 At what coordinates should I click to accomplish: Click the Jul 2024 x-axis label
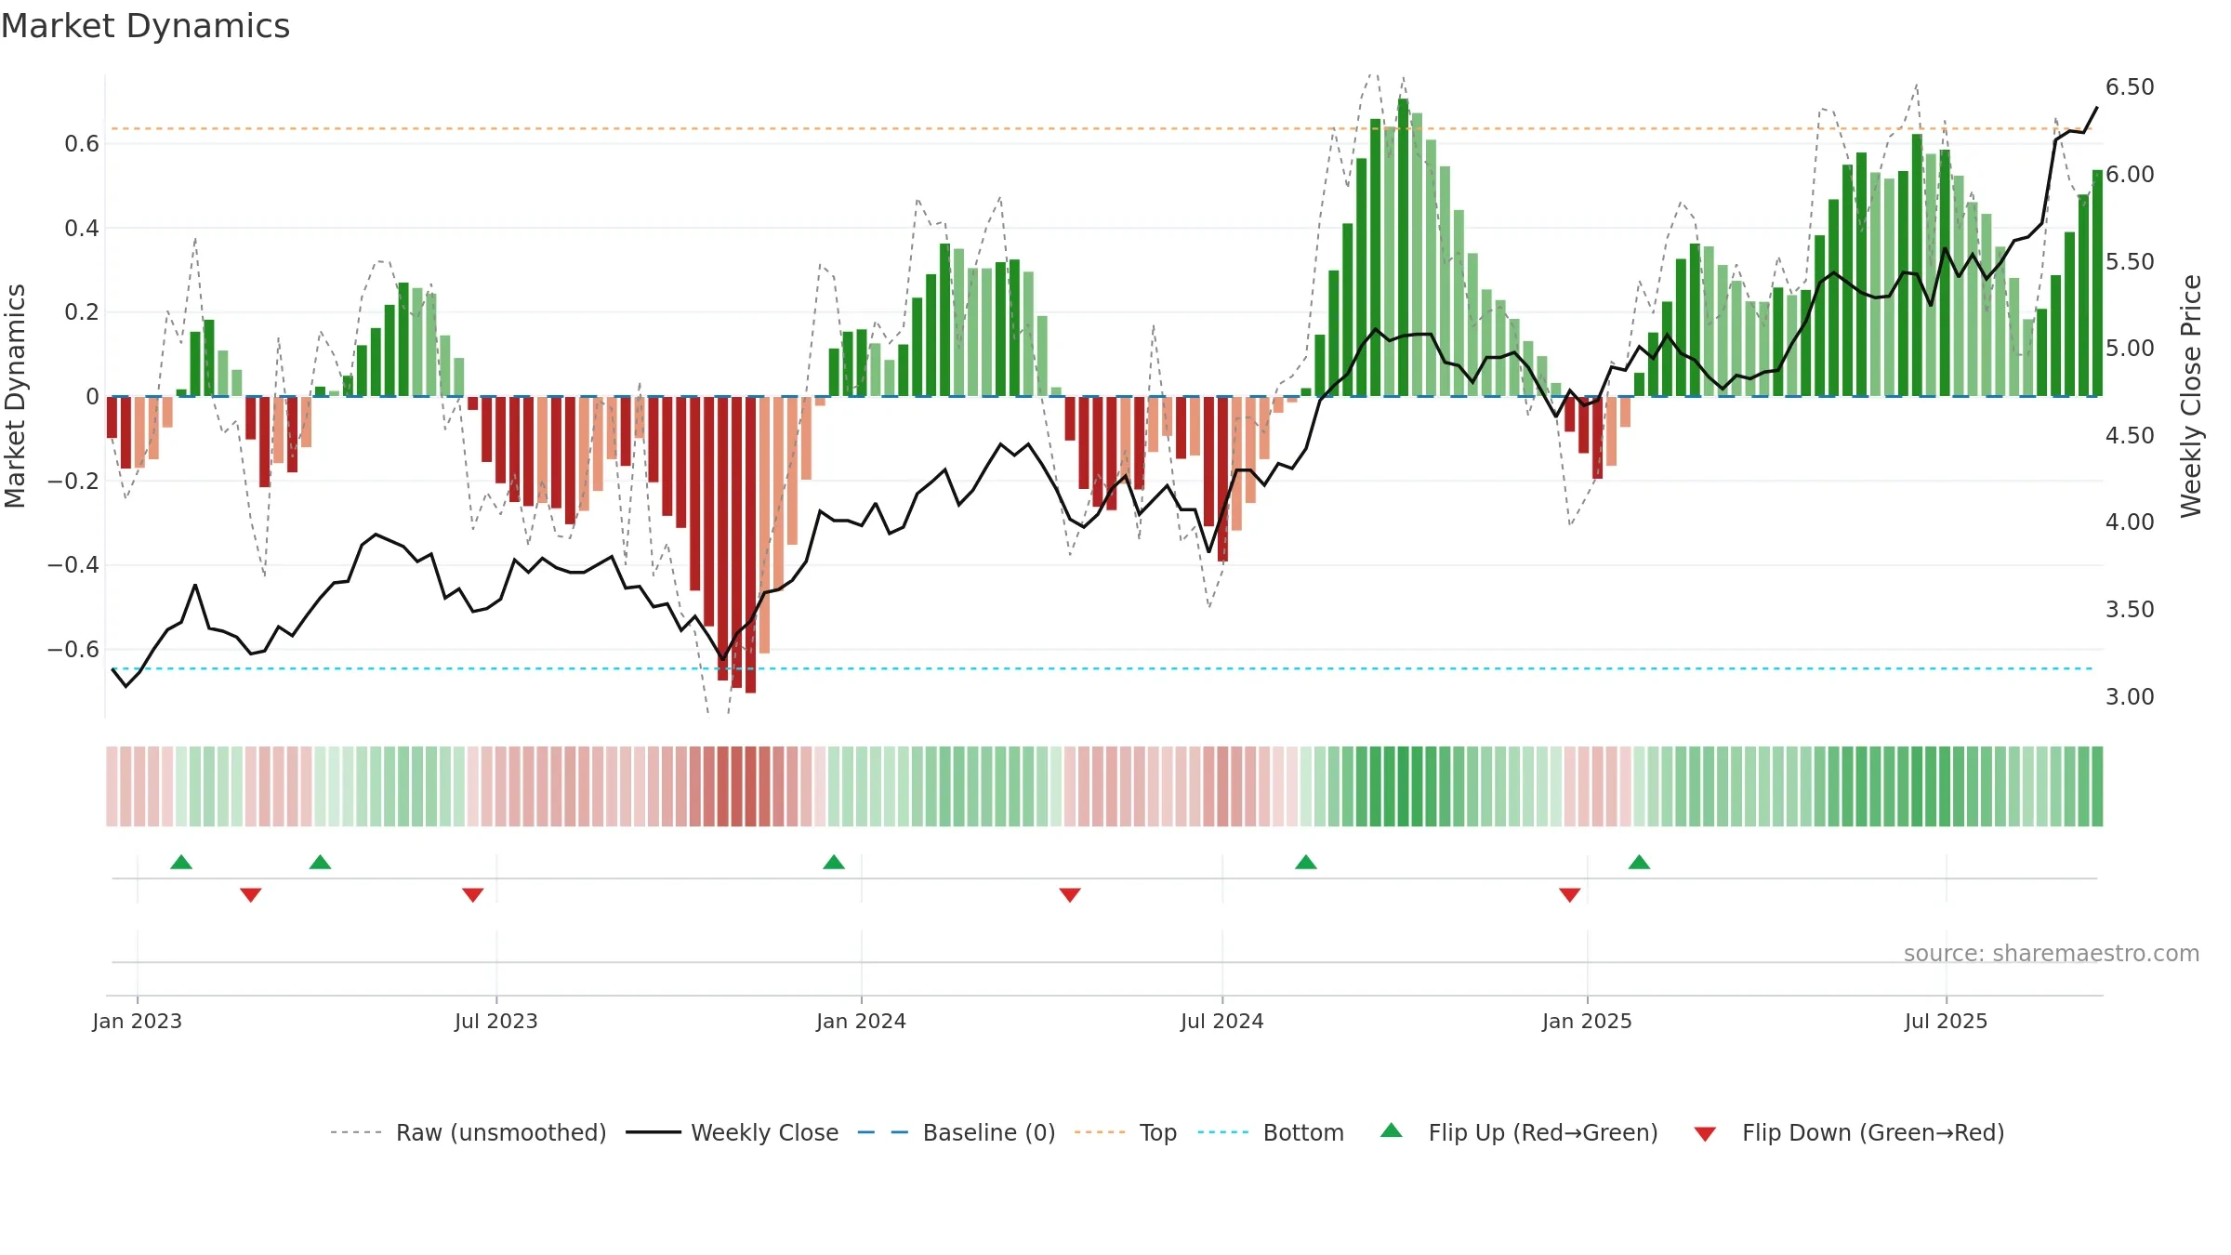pyautogui.click(x=1222, y=1021)
